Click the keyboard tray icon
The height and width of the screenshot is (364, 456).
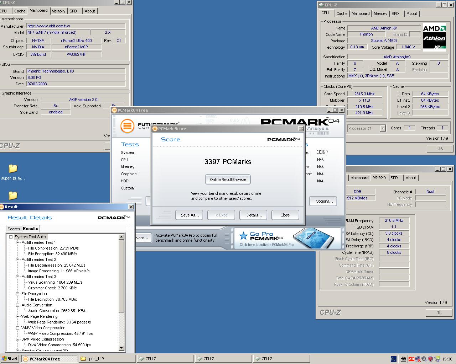click(x=403, y=359)
